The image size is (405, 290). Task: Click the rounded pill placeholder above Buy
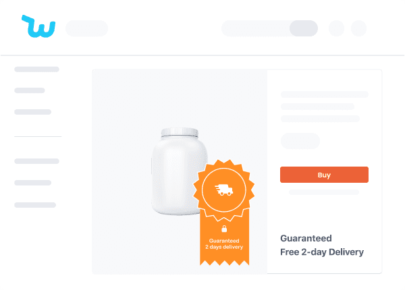point(300,140)
